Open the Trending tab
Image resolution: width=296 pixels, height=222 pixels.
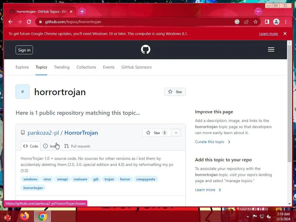[62, 67]
